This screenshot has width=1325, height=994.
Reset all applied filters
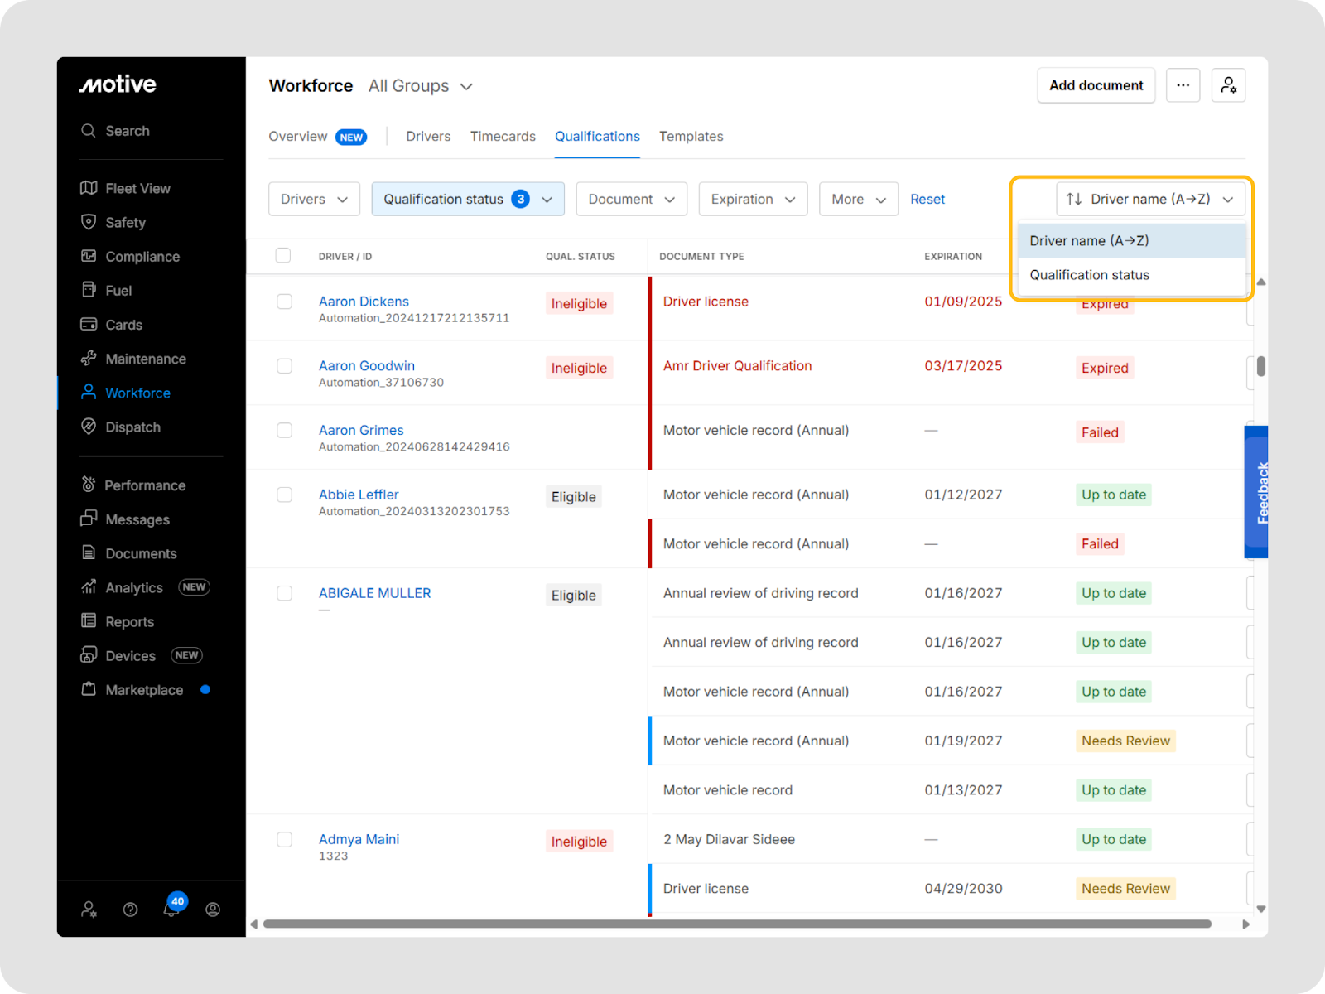927,199
